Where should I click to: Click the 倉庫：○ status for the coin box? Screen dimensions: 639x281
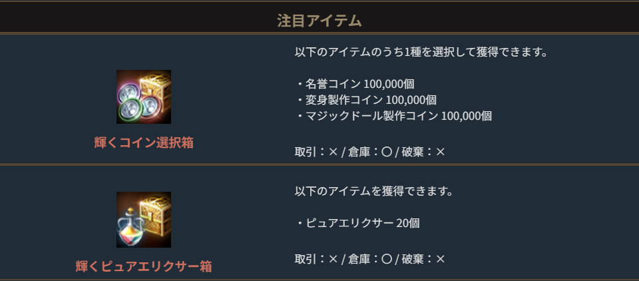pos(369,152)
